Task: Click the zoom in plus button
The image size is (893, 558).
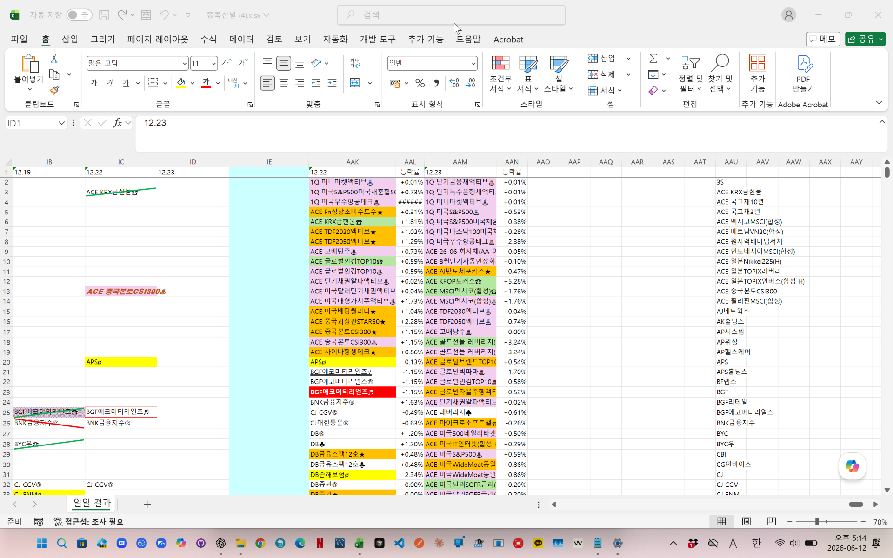Action: [863, 522]
